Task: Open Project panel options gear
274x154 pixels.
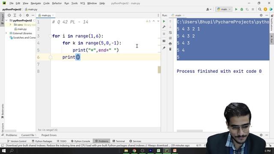Action: 27,15
